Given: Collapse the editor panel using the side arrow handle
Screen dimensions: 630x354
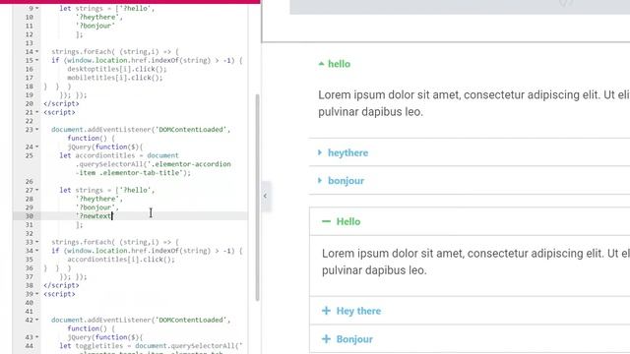Looking at the screenshot, I should click(x=265, y=196).
